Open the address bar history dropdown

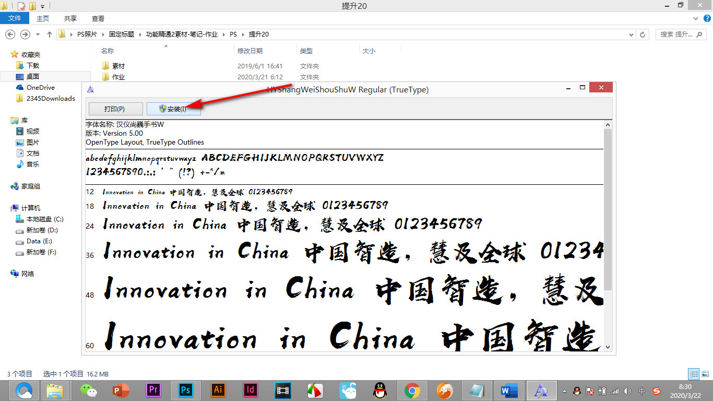pyautogui.click(x=632, y=34)
